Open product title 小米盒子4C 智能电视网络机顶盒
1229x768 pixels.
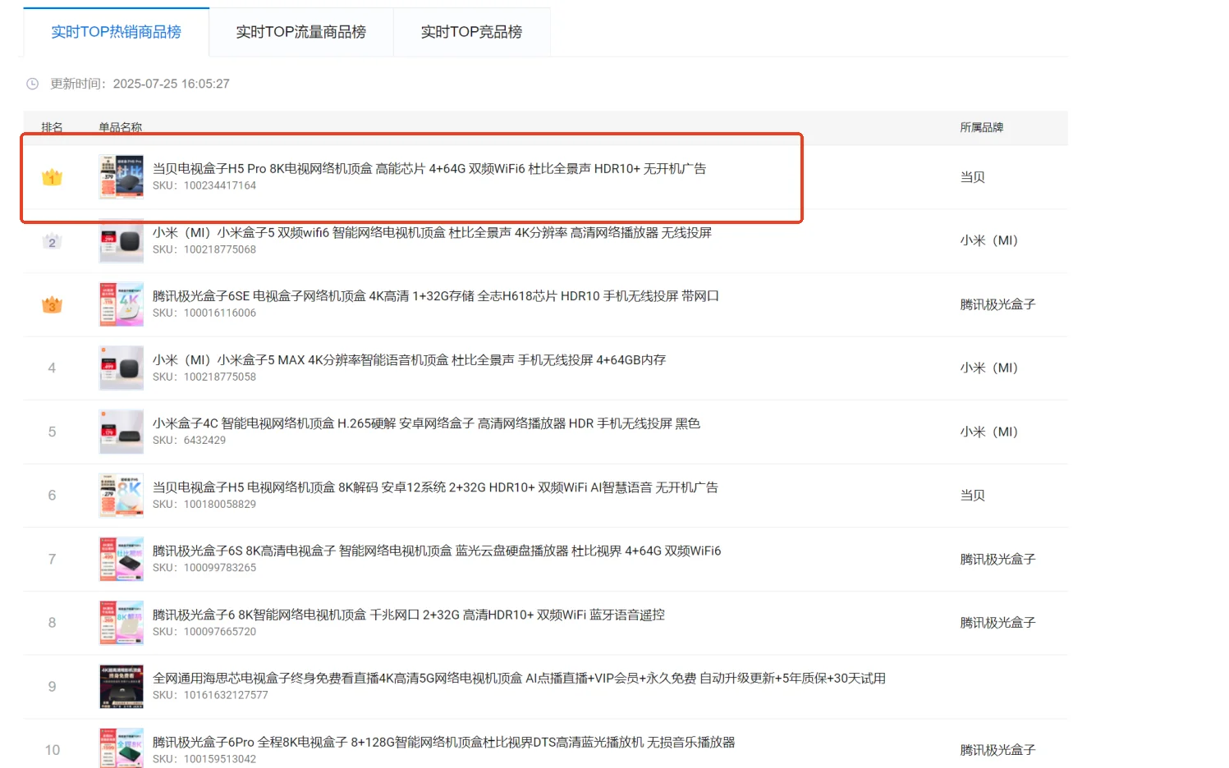[x=426, y=423]
